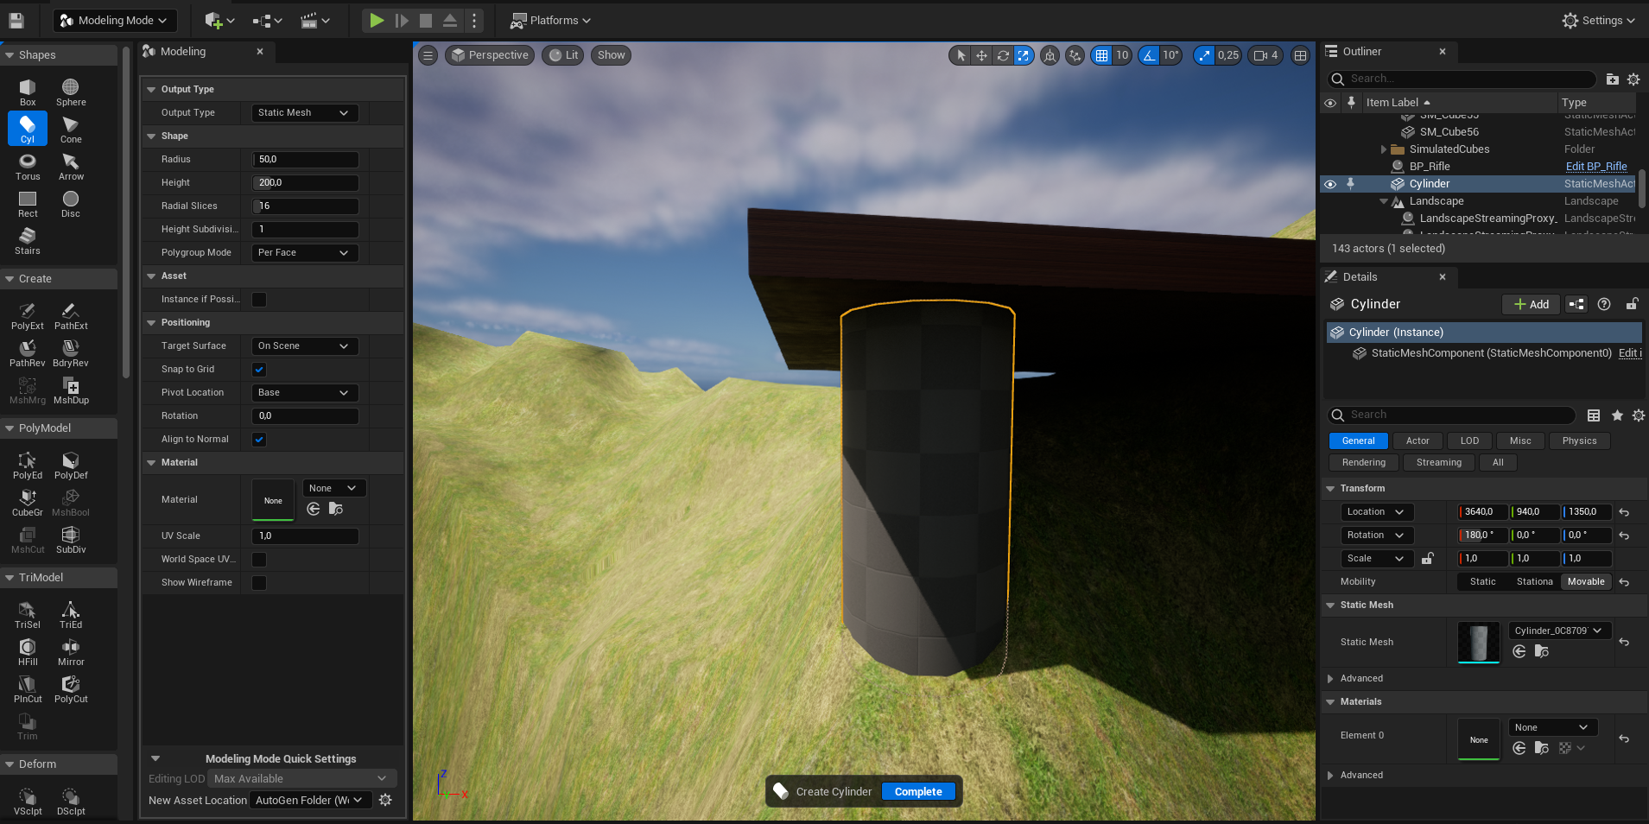Open the Pivot Location dropdown

click(x=305, y=393)
